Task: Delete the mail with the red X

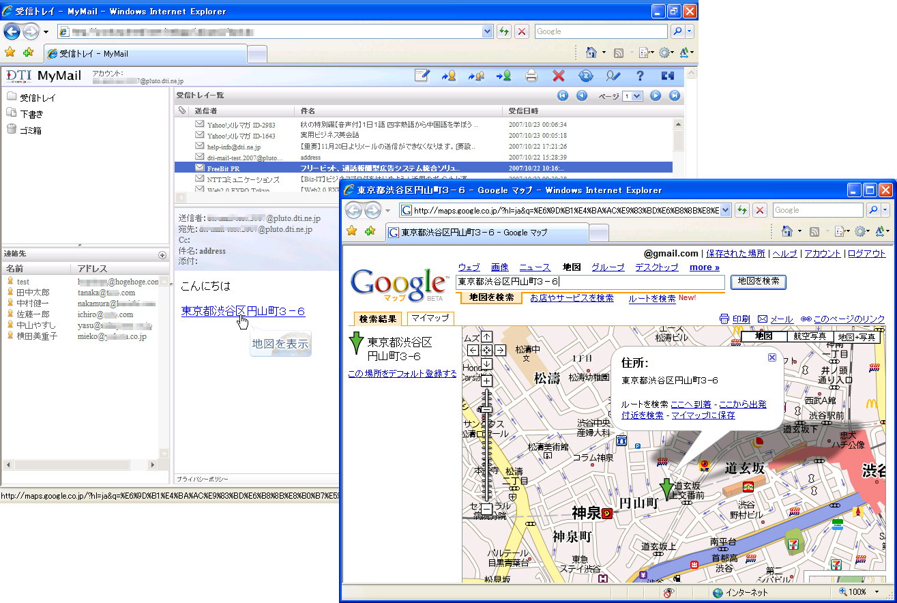Action: pos(559,76)
